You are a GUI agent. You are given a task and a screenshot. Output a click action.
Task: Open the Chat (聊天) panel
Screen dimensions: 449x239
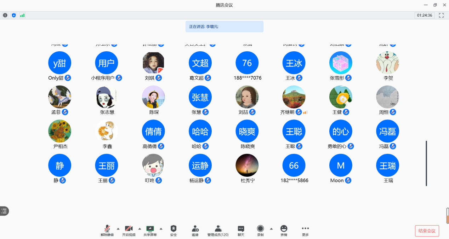[241, 231]
